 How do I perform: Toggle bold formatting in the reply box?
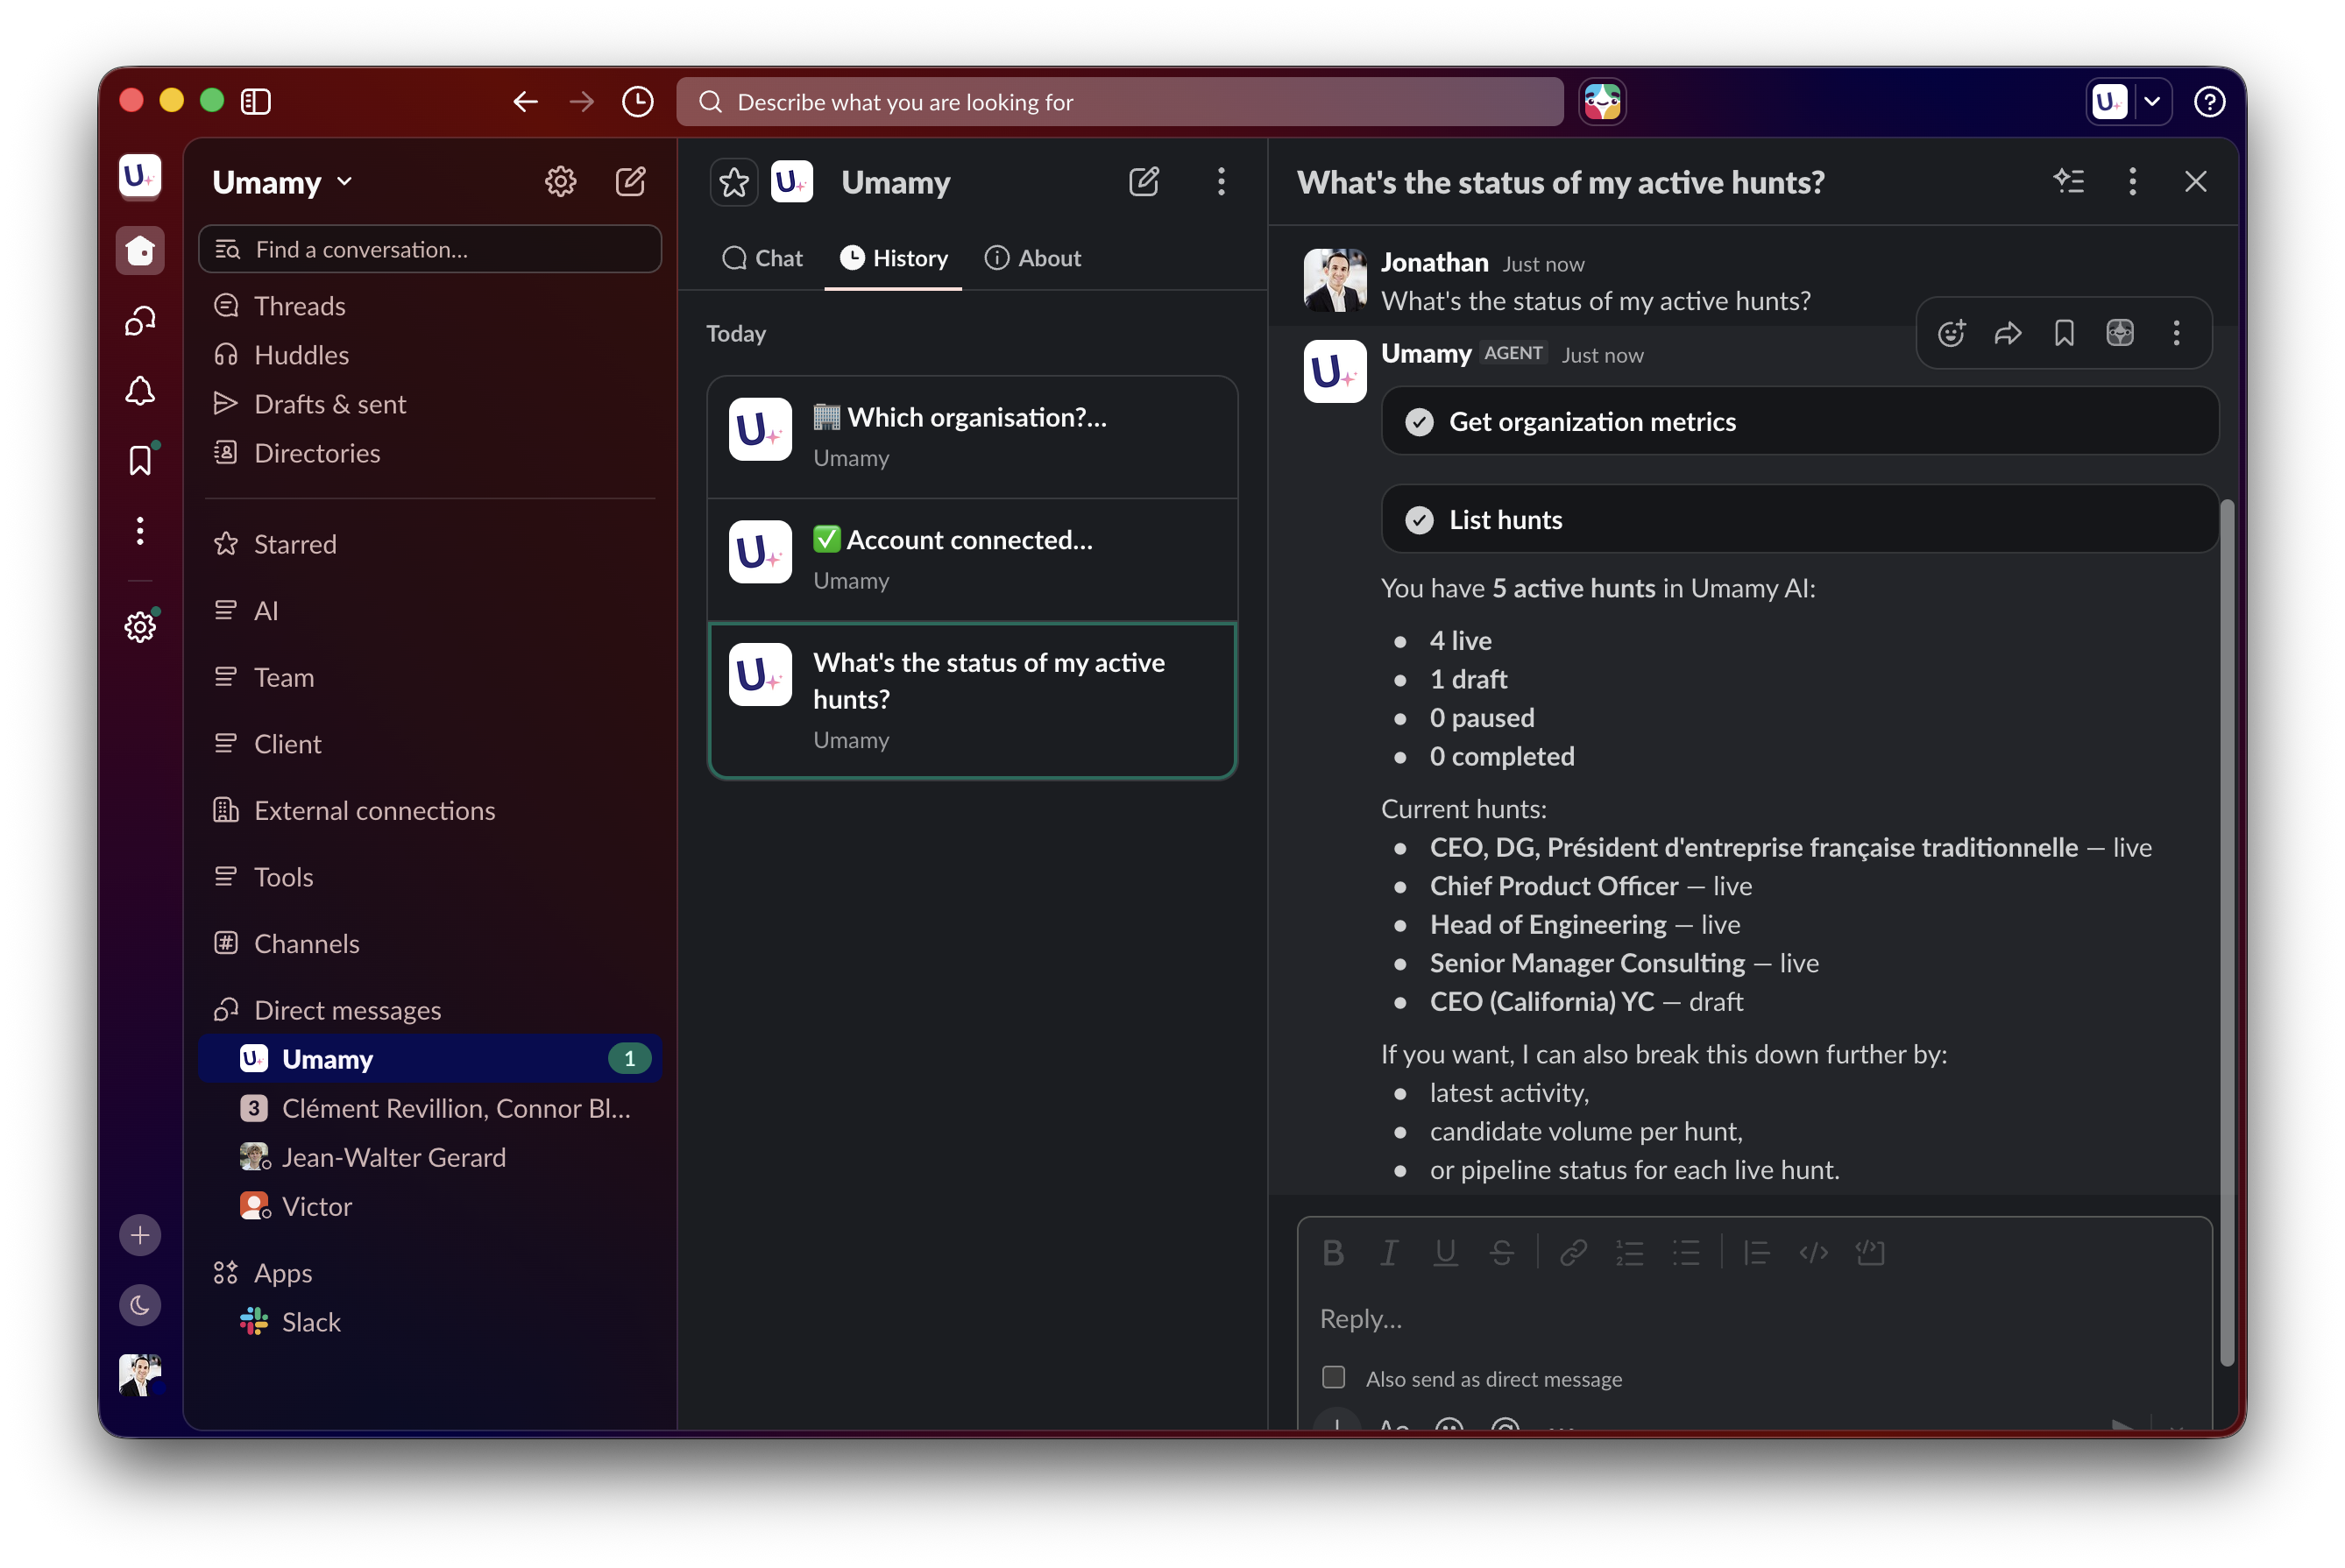[1333, 1252]
